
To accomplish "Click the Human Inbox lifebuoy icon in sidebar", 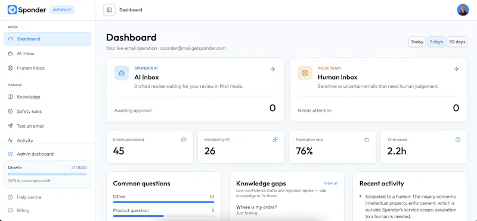I will (11, 68).
